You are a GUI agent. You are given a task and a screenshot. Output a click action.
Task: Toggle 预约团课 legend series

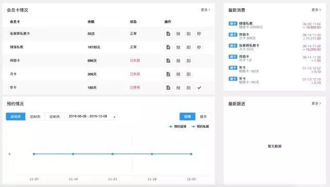pos(177,126)
